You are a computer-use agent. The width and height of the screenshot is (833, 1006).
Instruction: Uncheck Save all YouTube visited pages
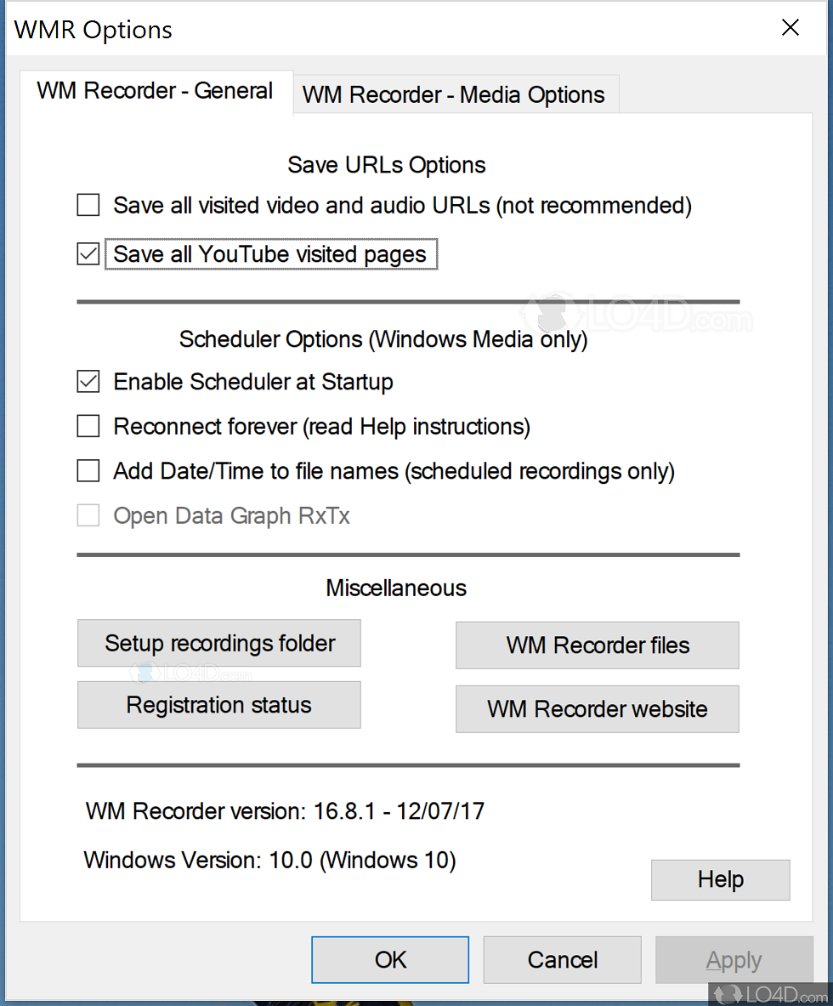coord(88,254)
